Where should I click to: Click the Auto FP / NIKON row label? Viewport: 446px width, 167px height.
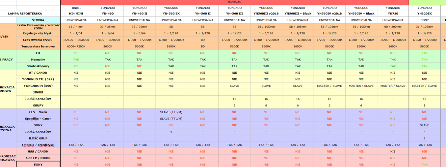click(38, 158)
